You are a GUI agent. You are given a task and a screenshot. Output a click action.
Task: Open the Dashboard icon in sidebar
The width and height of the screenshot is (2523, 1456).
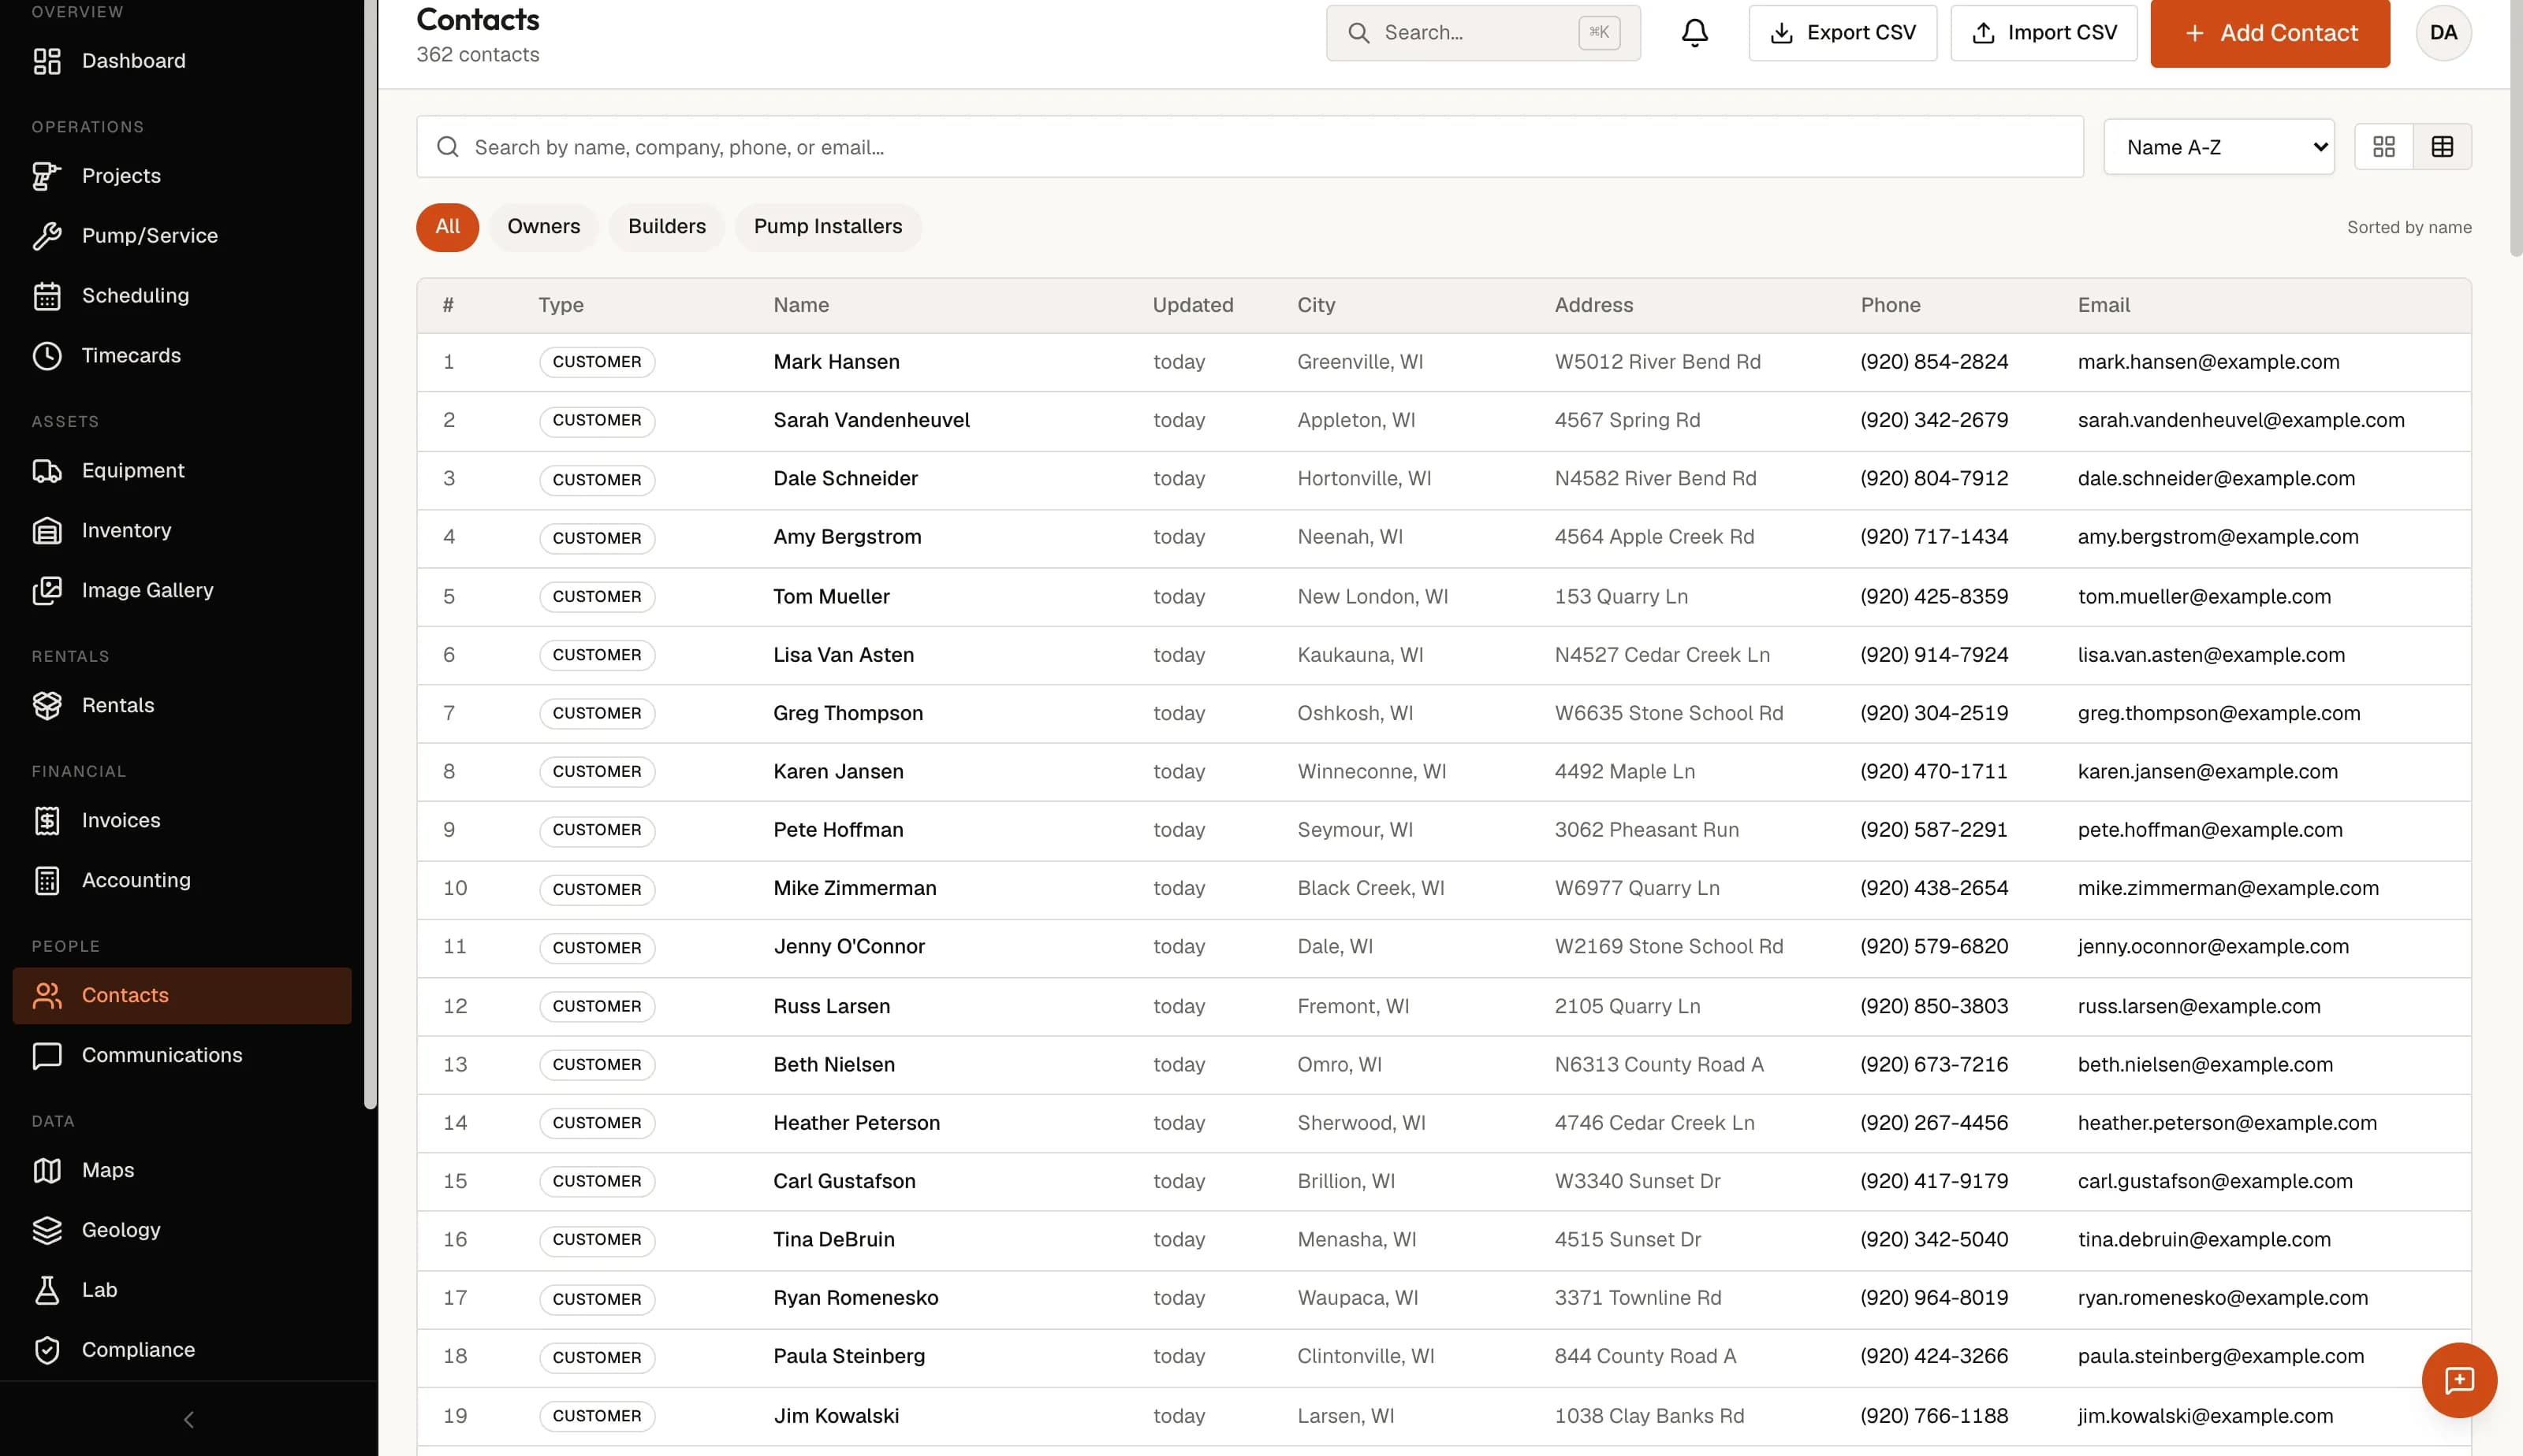47,61
